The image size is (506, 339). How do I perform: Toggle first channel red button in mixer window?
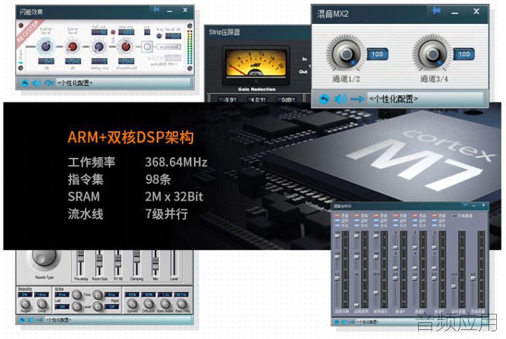pyautogui.click(x=337, y=215)
